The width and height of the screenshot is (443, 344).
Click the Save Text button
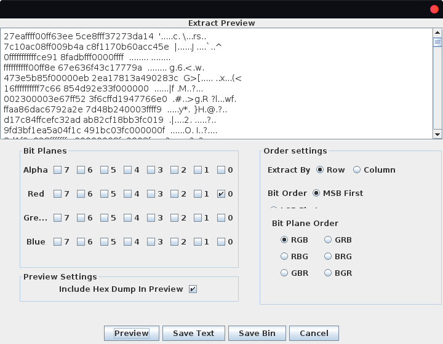pos(194,334)
